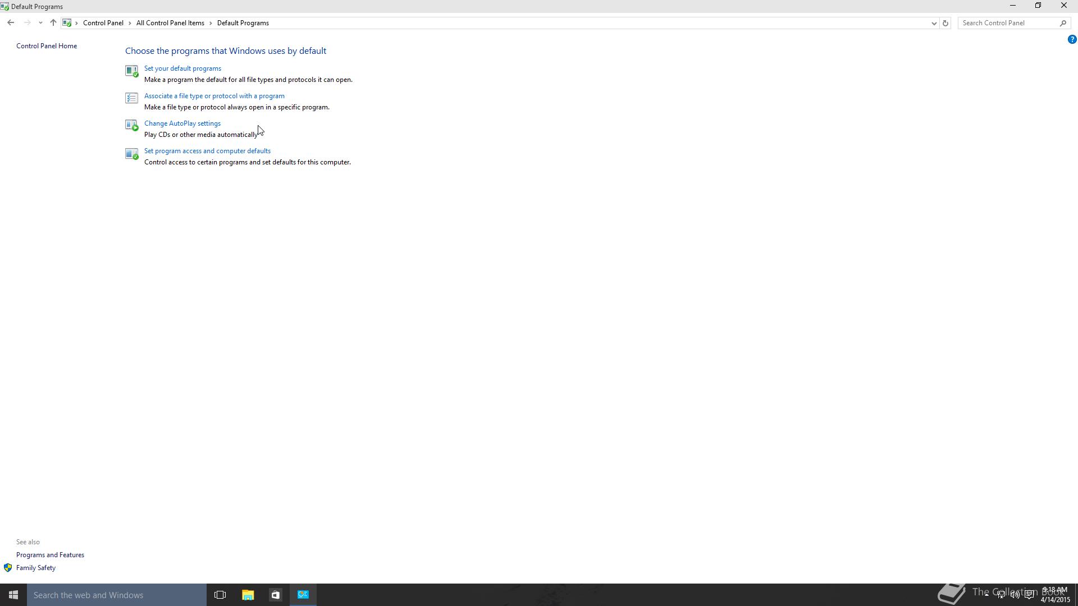Show hidden system tray icons
Screen dimensions: 1078x606
[986, 595]
